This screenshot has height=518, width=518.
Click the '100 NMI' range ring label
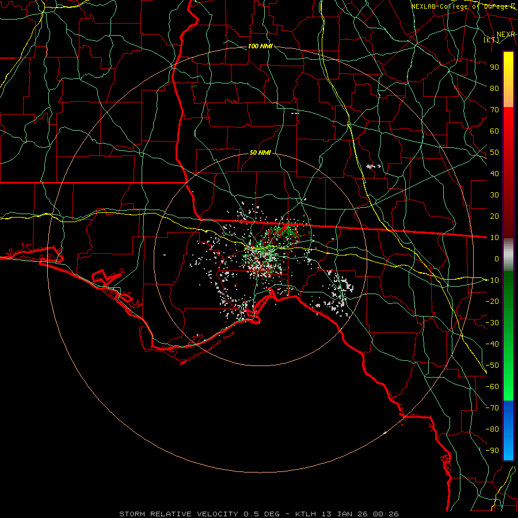260,46
